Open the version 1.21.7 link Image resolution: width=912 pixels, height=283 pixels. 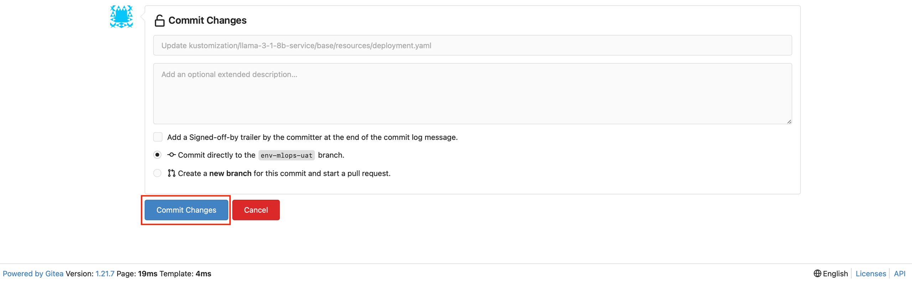point(105,274)
